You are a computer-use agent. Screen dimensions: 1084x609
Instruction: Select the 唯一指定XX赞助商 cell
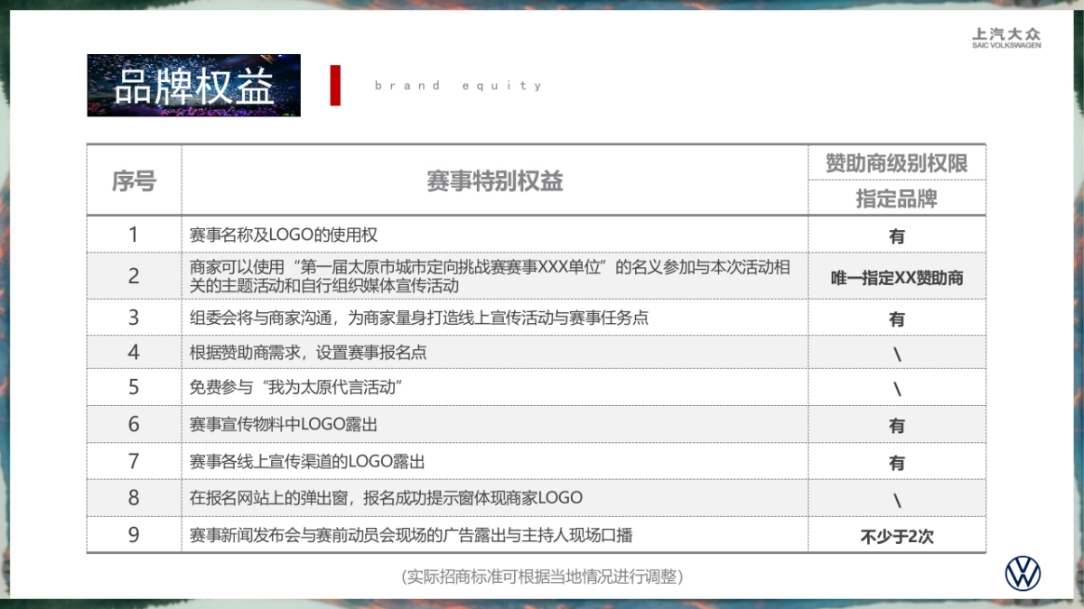tap(896, 278)
